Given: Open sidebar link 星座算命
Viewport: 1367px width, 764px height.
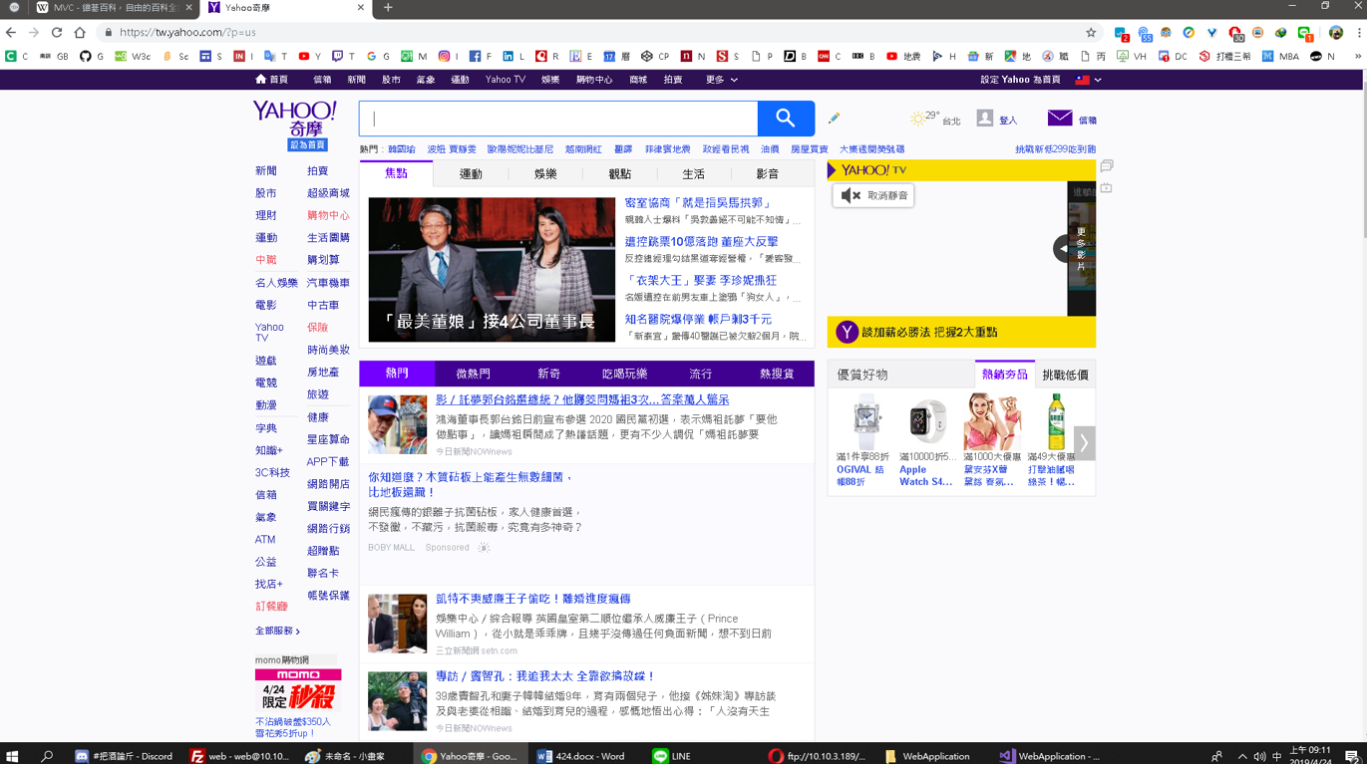Looking at the screenshot, I should 328,439.
